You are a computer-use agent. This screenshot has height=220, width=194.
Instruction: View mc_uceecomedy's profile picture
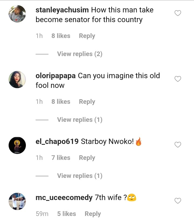17,201
